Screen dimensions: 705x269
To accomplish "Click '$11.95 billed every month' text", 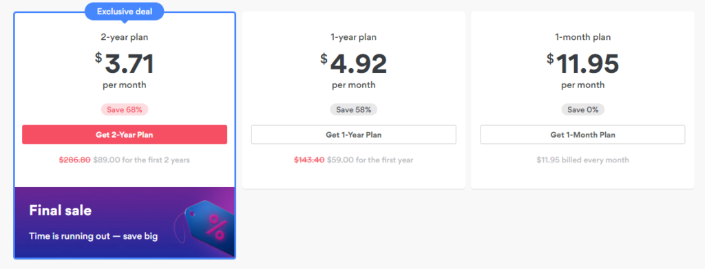I will (582, 160).
